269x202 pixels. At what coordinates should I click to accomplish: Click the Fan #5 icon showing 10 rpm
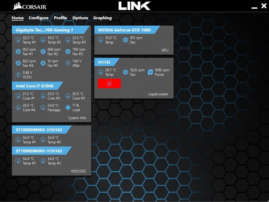point(43,63)
